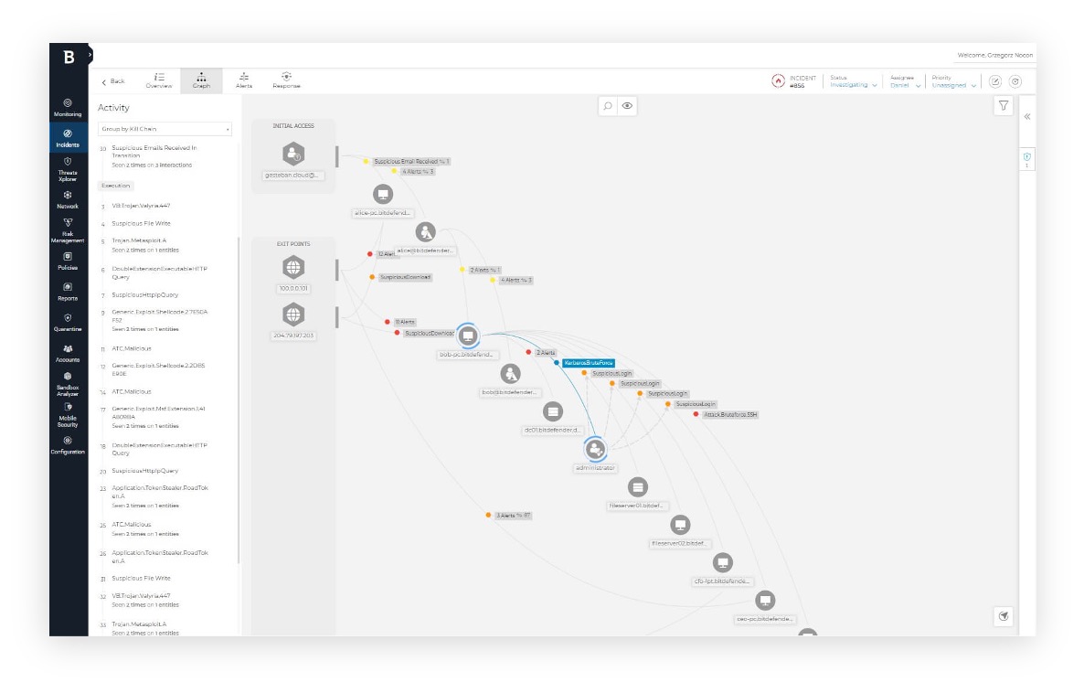Expand the Group by Kill Chain dropdown
Image resolution: width=1084 pixels, height=693 pixels.
[x=165, y=129]
